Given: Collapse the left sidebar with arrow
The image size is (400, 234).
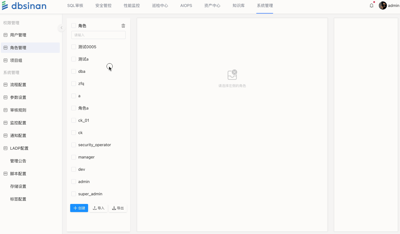Looking at the screenshot, I should pos(61,28).
